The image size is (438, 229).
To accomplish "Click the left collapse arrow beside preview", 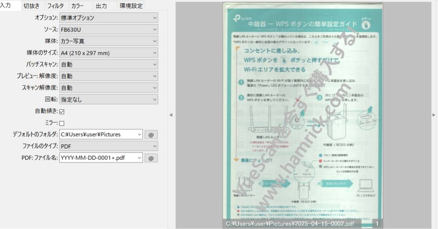I will (170, 115).
